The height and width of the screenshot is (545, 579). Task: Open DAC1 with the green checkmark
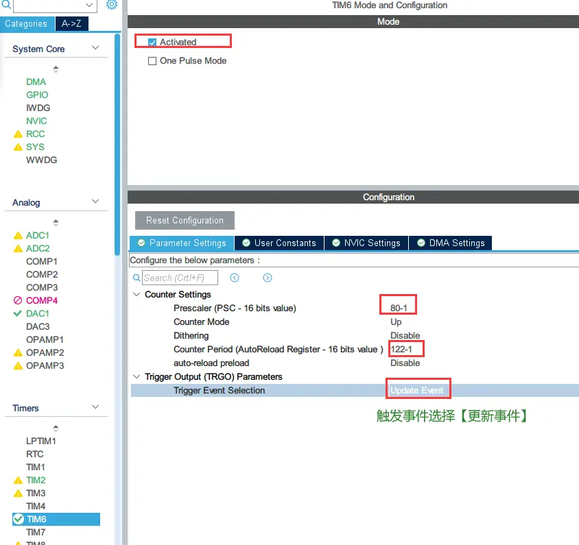[x=38, y=313]
